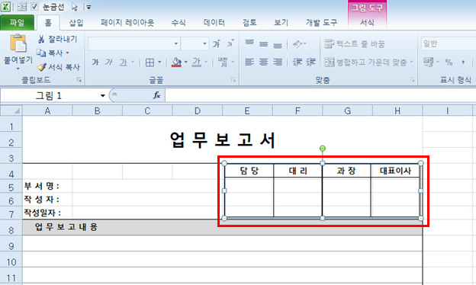Toggle italic 가 formatting
The width and height of the screenshot is (476, 285).
[x=108, y=62]
